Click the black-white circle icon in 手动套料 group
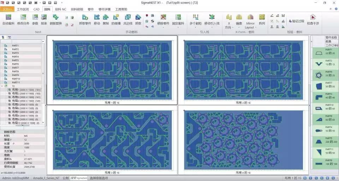Image resolution: width=339 pixels, height=181 pixels. (153, 21)
